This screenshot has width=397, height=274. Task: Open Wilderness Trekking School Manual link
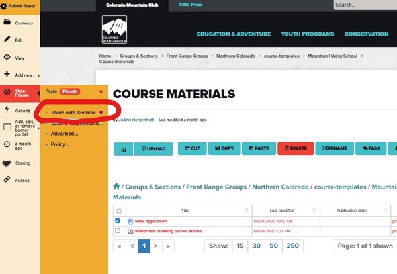click(169, 231)
